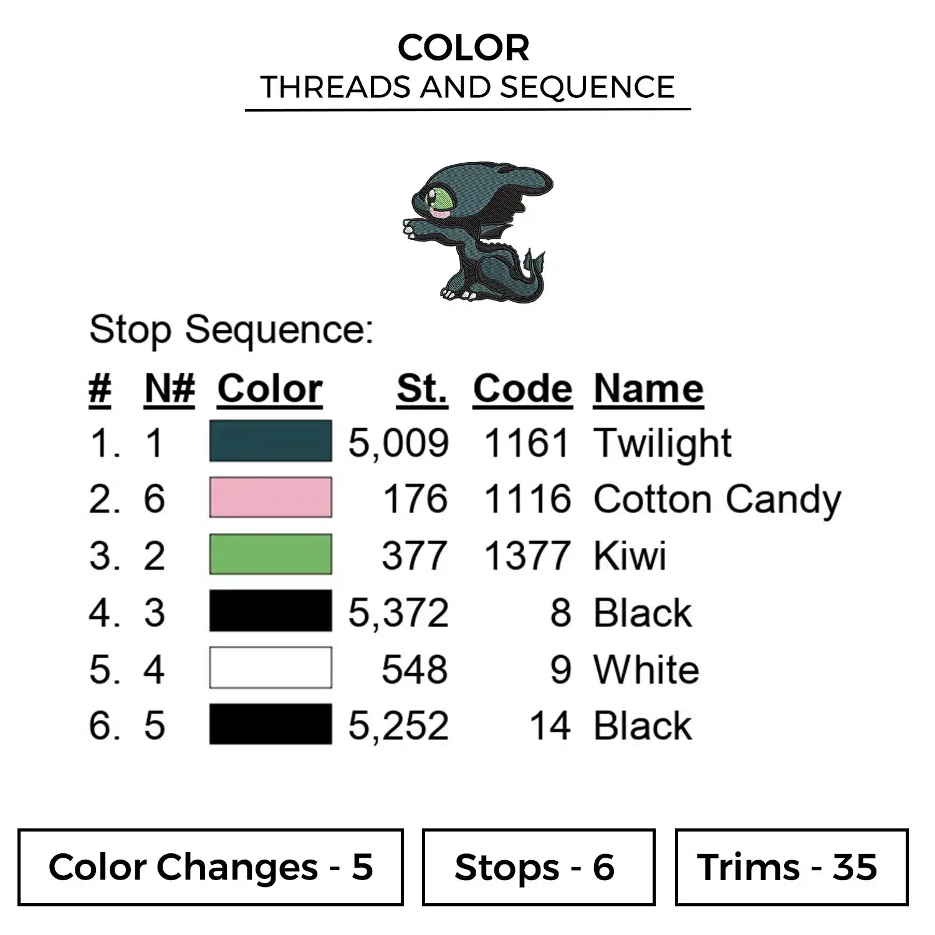Click the White color swatch
The image size is (935, 935).
270,668
